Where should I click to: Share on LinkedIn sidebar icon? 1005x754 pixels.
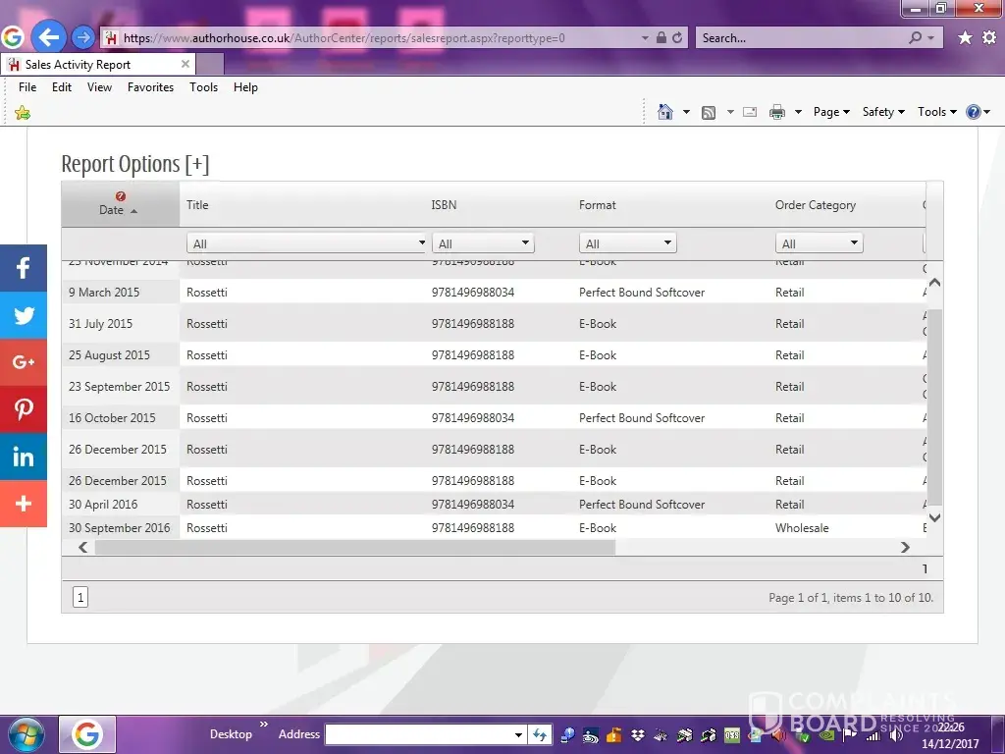(24, 457)
